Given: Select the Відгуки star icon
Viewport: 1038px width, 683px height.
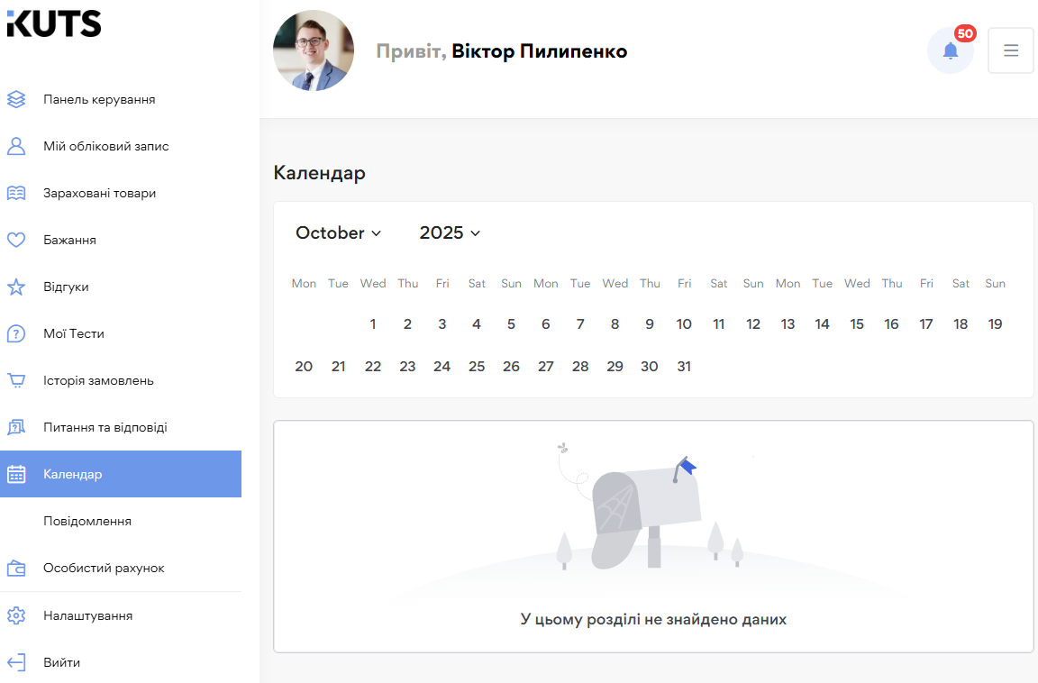Looking at the screenshot, I should 16,287.
